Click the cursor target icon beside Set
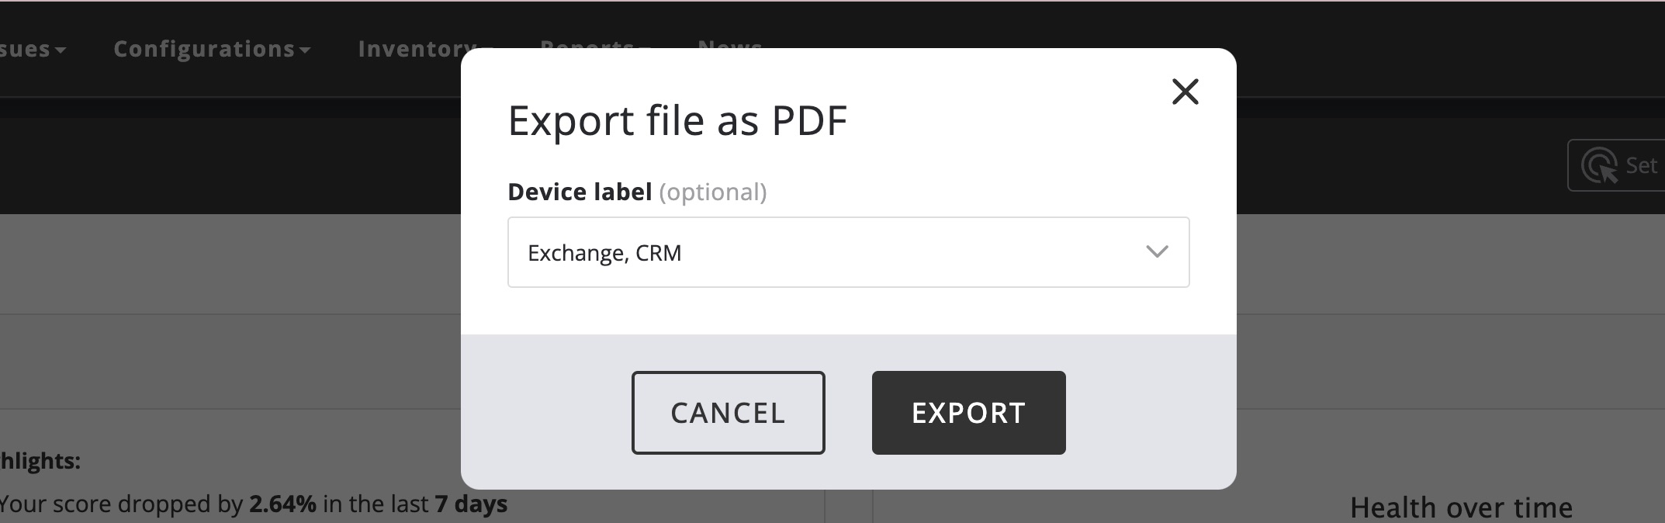 pyautogui.click(x=1599, y=165)
